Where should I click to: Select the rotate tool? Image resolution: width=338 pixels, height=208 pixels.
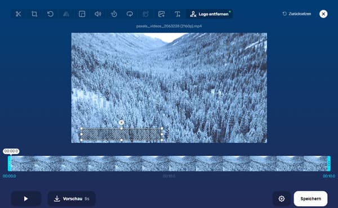point(50,14)
